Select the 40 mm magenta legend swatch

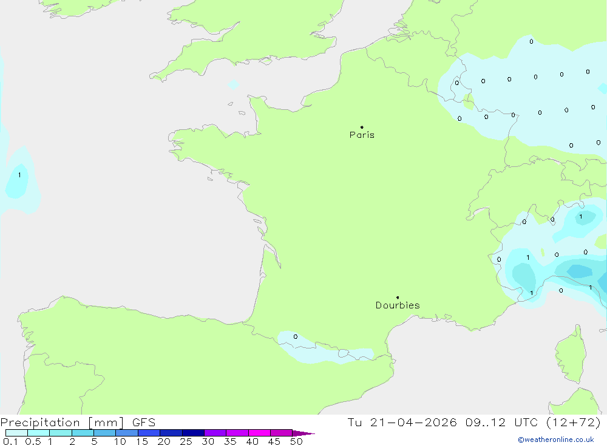click(259, 433)
